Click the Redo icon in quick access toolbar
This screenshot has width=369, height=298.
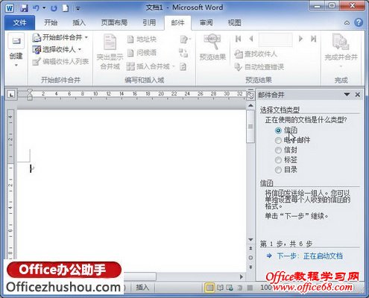(54, 8)
